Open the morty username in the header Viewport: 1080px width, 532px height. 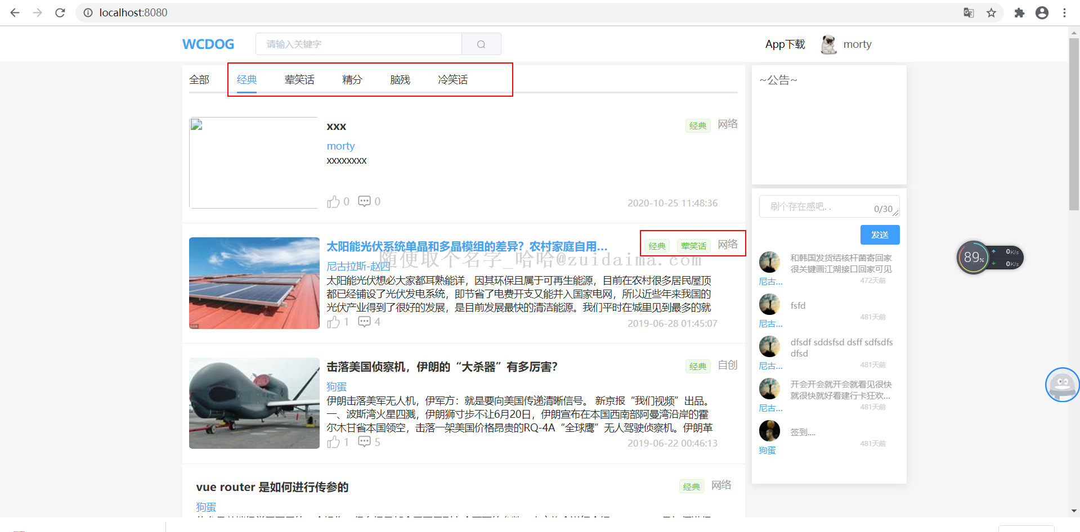857,44
